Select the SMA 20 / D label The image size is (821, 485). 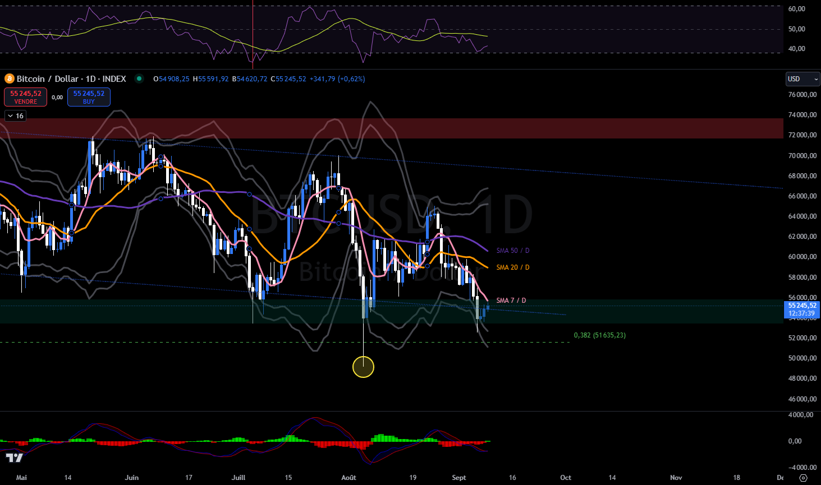click(512, 267)
